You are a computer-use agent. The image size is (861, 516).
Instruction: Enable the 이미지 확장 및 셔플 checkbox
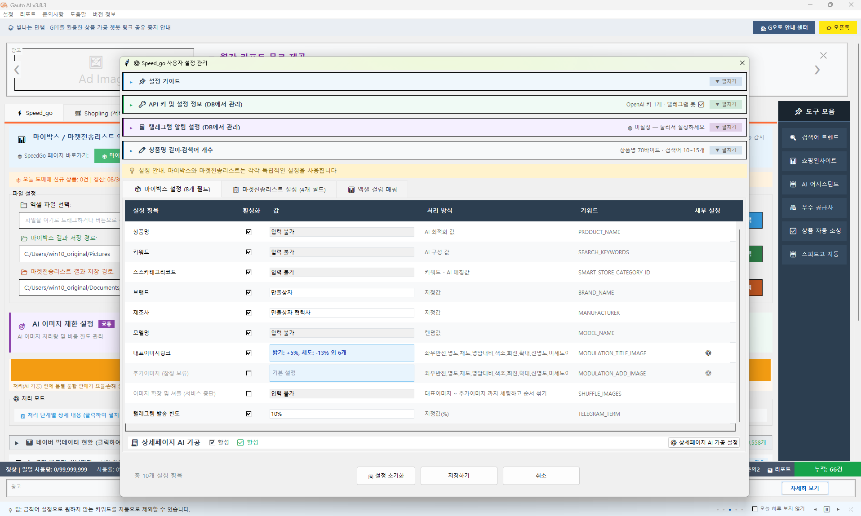248,393
